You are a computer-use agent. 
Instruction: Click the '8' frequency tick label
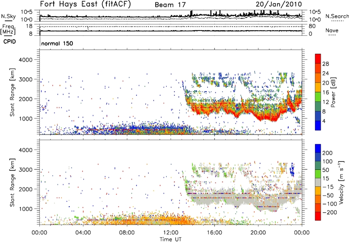pos(31,34)
